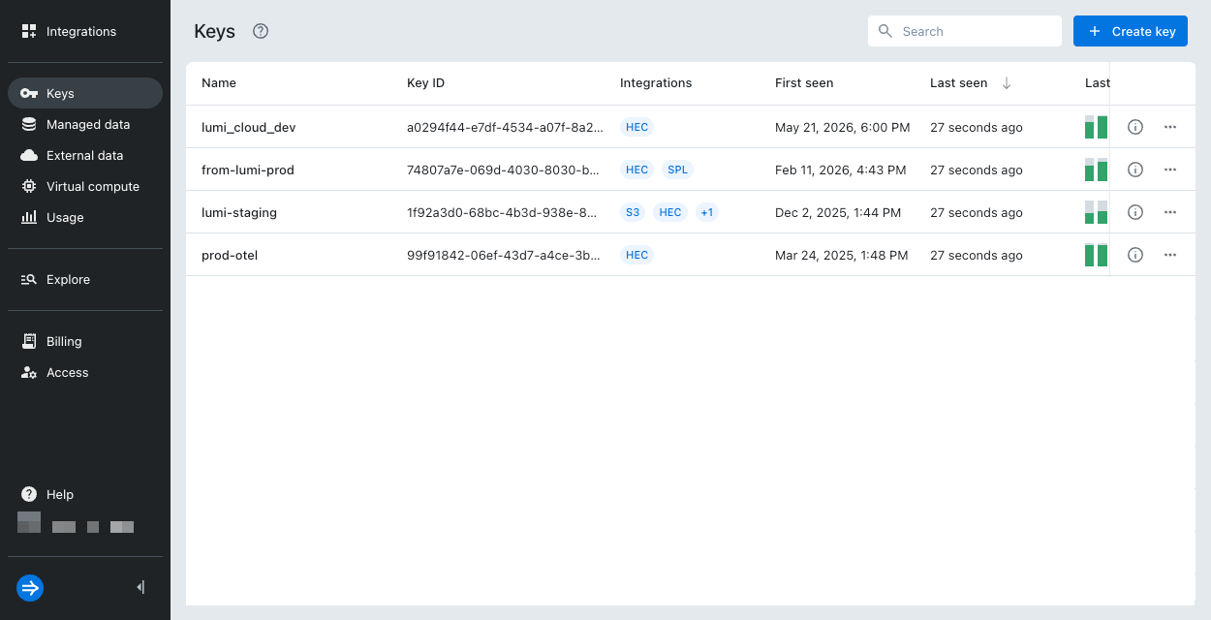Collapse the sidebar with the arrow icon
Image resolution: width=1211 pixels, height=620 pixels.
coord(141,587)
